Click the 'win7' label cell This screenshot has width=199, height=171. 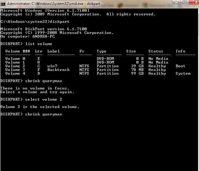pyautogui.click(x=52, y=66)
